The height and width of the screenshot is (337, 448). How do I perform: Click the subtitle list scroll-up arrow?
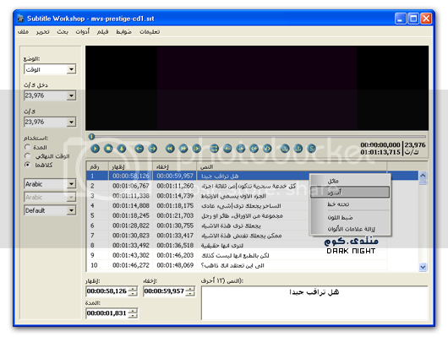(423, 176)
